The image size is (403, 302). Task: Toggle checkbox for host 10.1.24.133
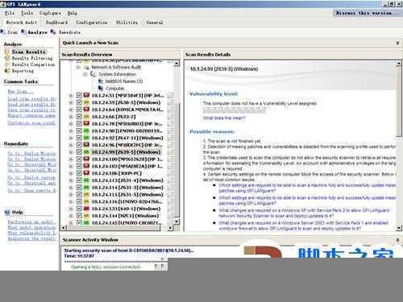79,209
